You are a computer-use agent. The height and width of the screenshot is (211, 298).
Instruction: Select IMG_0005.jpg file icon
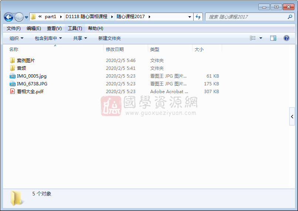pos(12,76)
